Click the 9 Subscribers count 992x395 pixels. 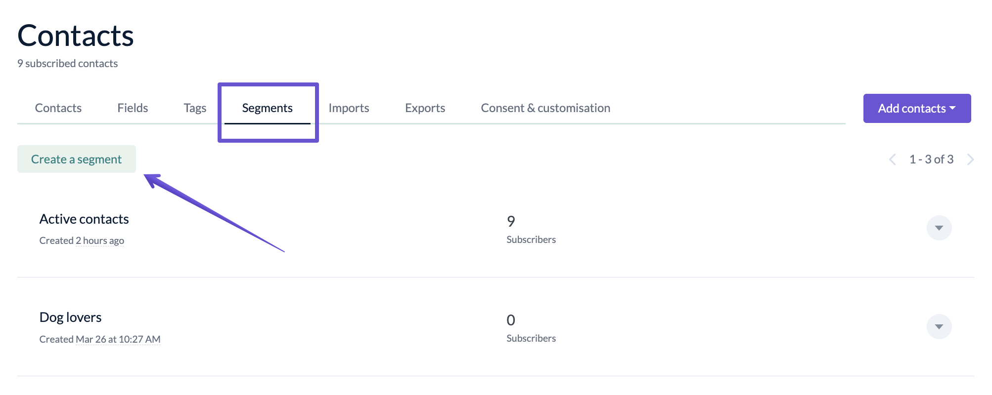tap(531, 229)
